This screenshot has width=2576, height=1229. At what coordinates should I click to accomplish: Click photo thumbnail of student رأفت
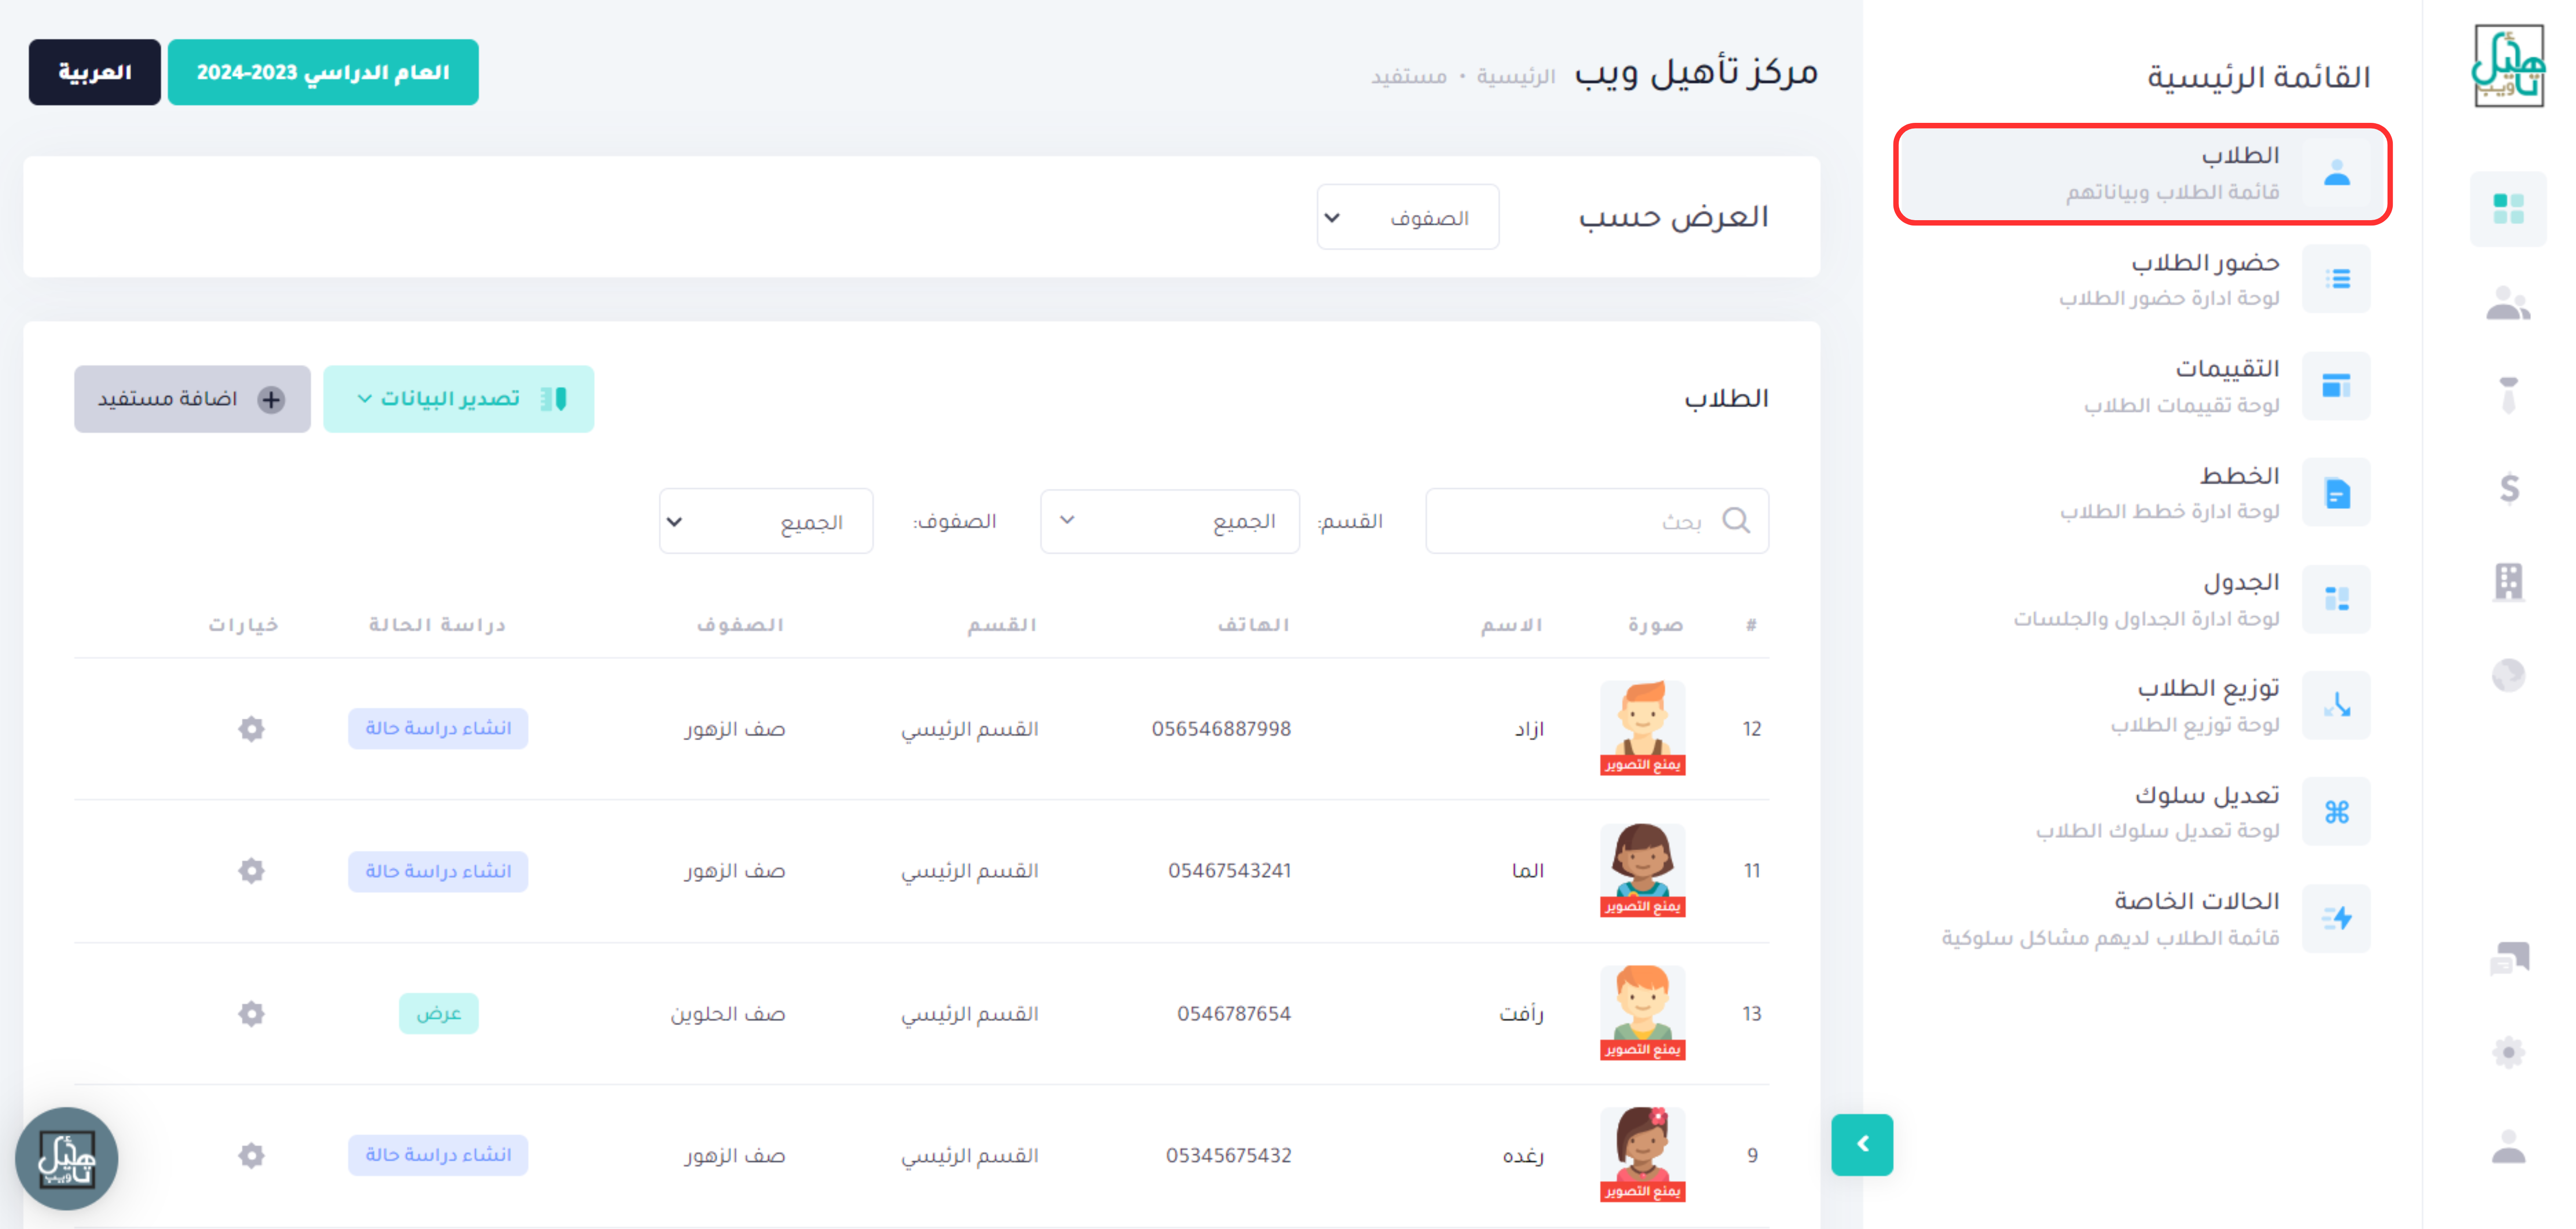coord(1642,1013)
